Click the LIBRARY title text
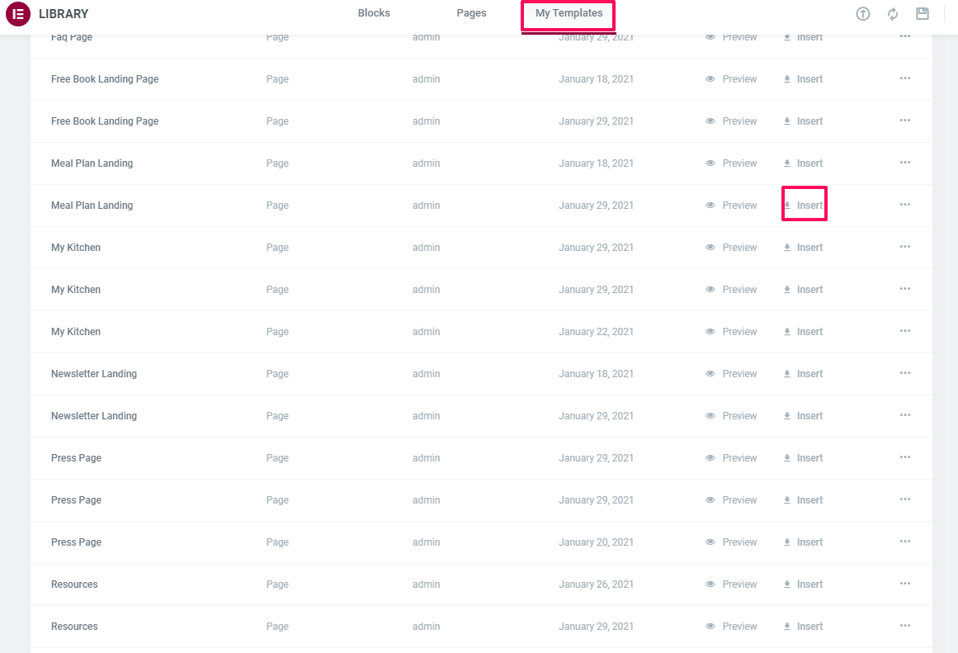Screen dimensions: 958x653 click(x=64, y=14)
